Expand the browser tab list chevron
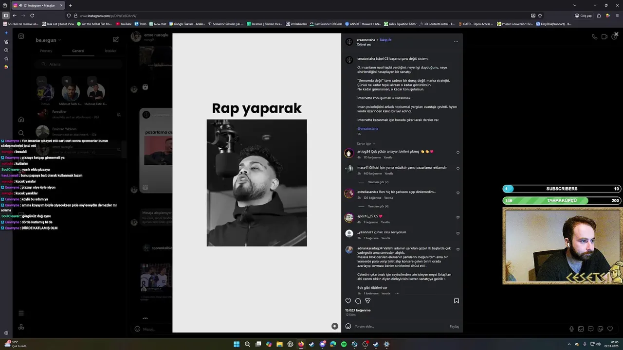The image size is (623, 350). click(x=575, y=5)
